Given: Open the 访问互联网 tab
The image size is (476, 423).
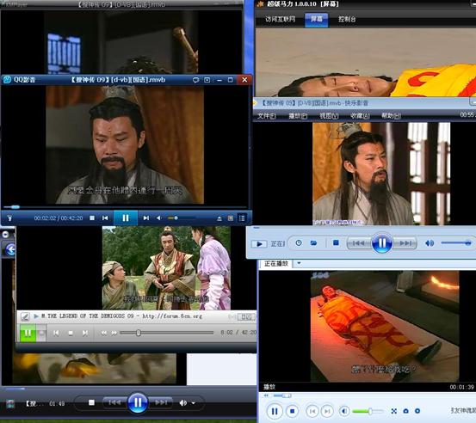Looking at the screenshot, I should (280, 19).
